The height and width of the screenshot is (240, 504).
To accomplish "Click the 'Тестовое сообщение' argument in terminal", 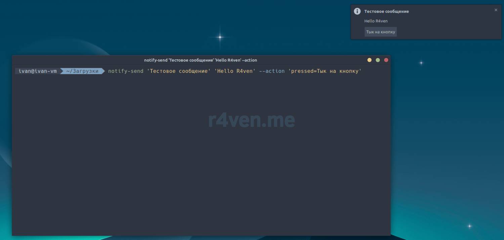I will (x=177, y=71).
